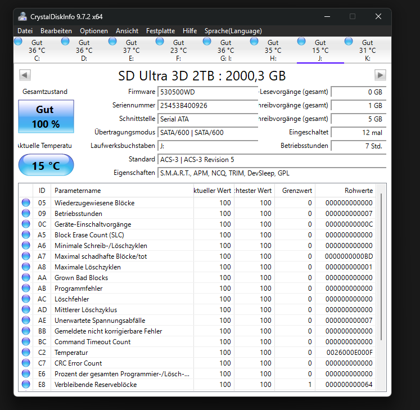Click status orb for Temperatur row C2
420x410 pixels.
26,352
